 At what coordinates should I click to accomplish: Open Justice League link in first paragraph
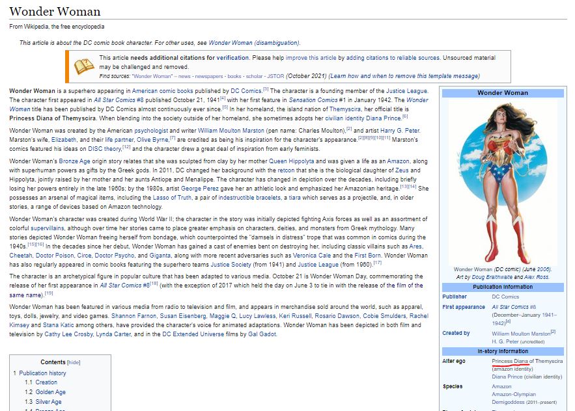(406, 91)
